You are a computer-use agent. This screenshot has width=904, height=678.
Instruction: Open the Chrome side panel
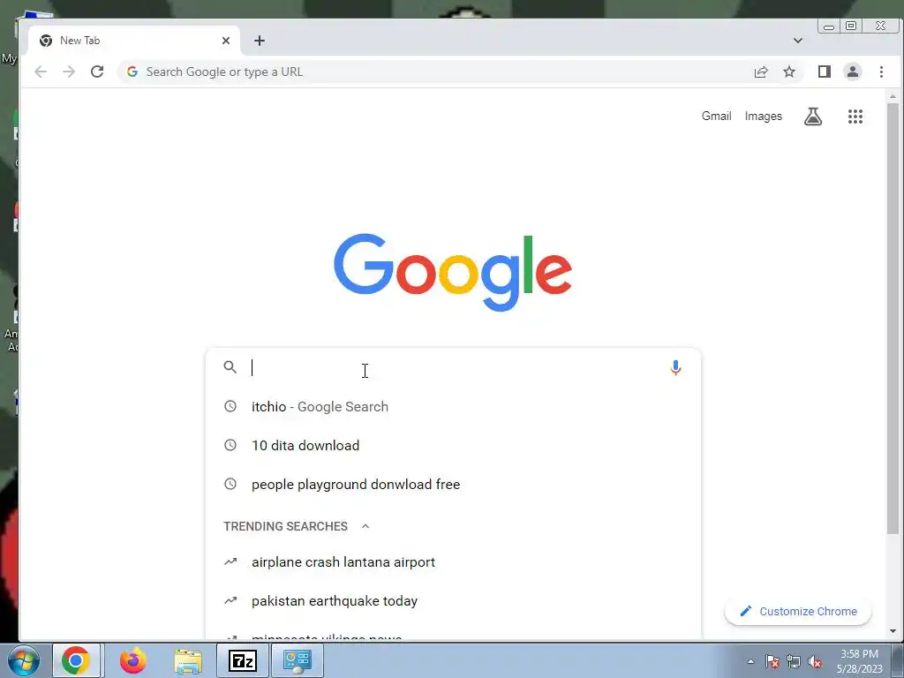click(x=824, y=72)
